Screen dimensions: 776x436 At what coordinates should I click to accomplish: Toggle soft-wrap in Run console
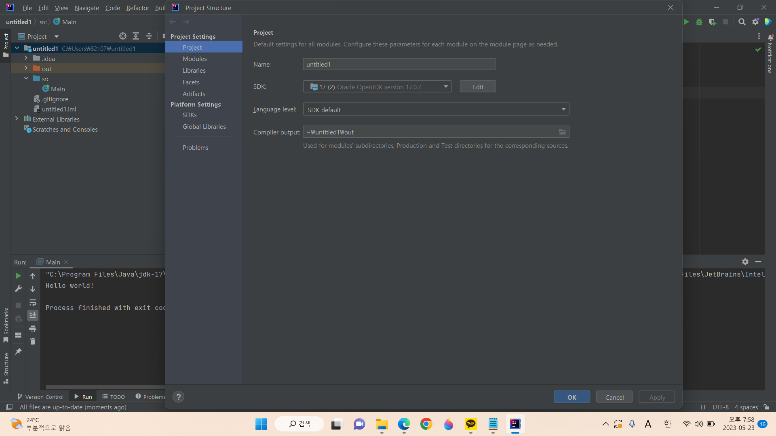33,302
